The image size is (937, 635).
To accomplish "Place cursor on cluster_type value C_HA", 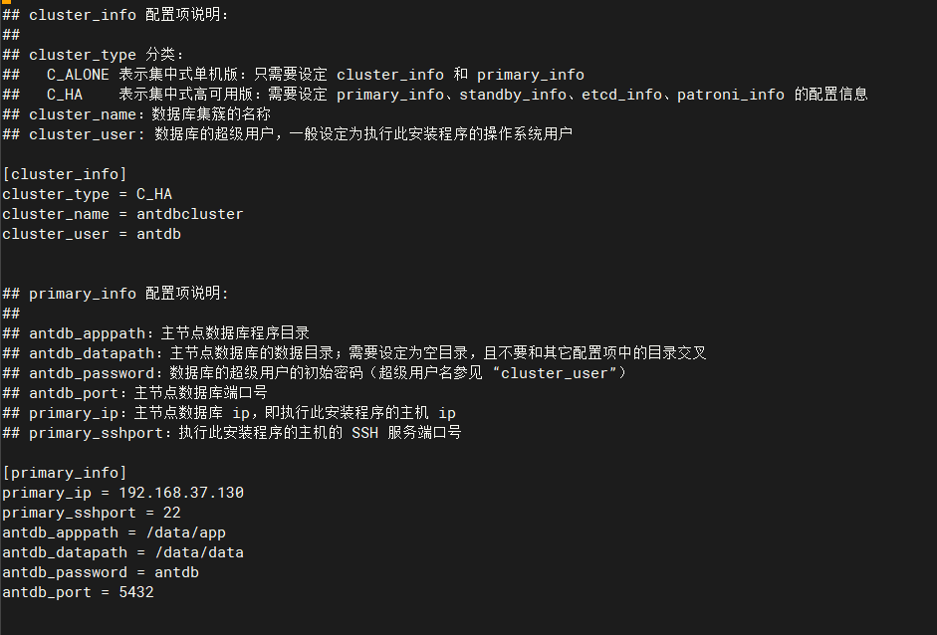I will (x=154, y=194).
